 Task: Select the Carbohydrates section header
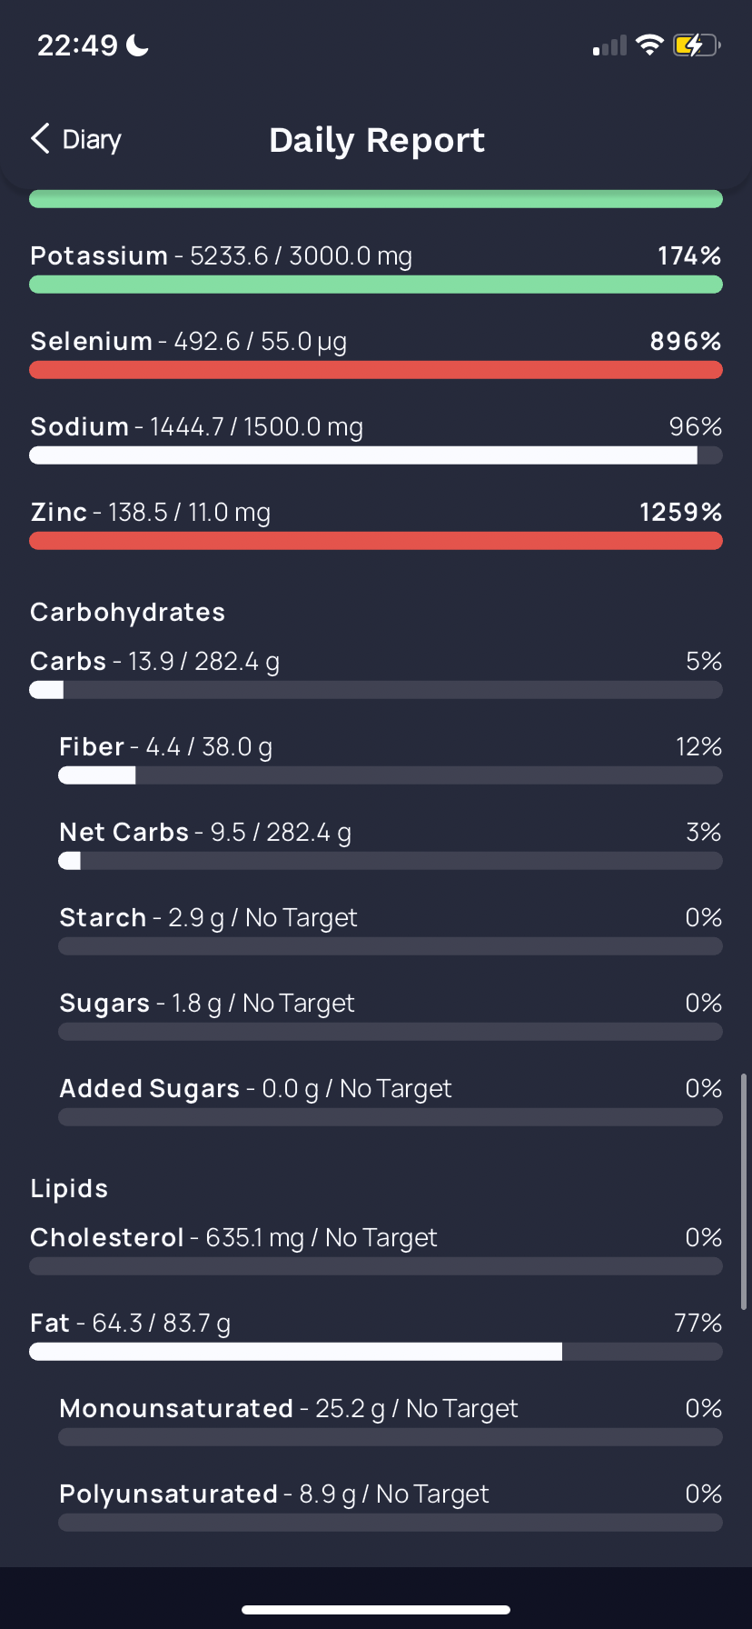coord(127,612)
